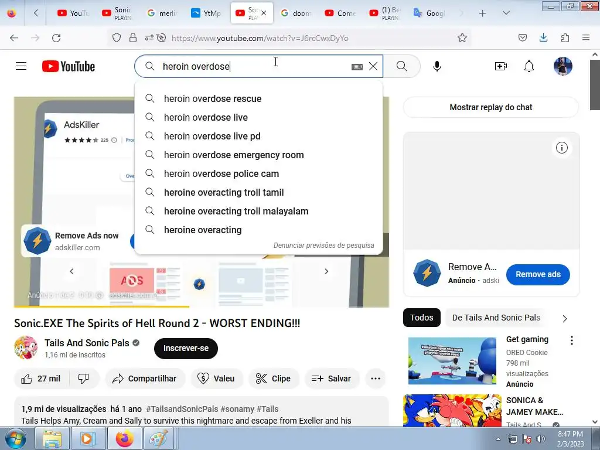
Task: Open Paint from the taskbar
Action: (158, 438)
